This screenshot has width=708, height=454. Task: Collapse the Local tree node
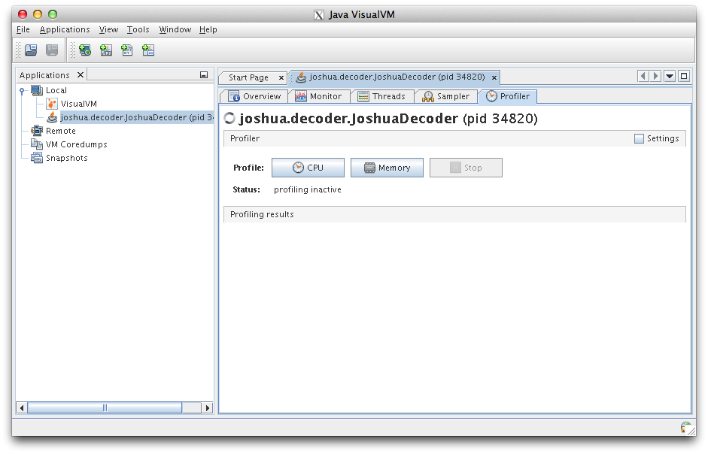pos(22,91)
